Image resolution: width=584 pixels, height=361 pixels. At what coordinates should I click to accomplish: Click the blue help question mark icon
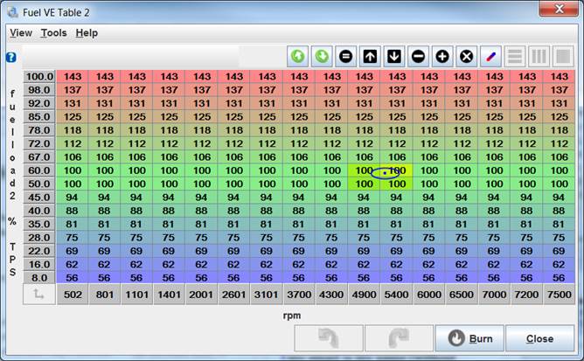[11, 57]
